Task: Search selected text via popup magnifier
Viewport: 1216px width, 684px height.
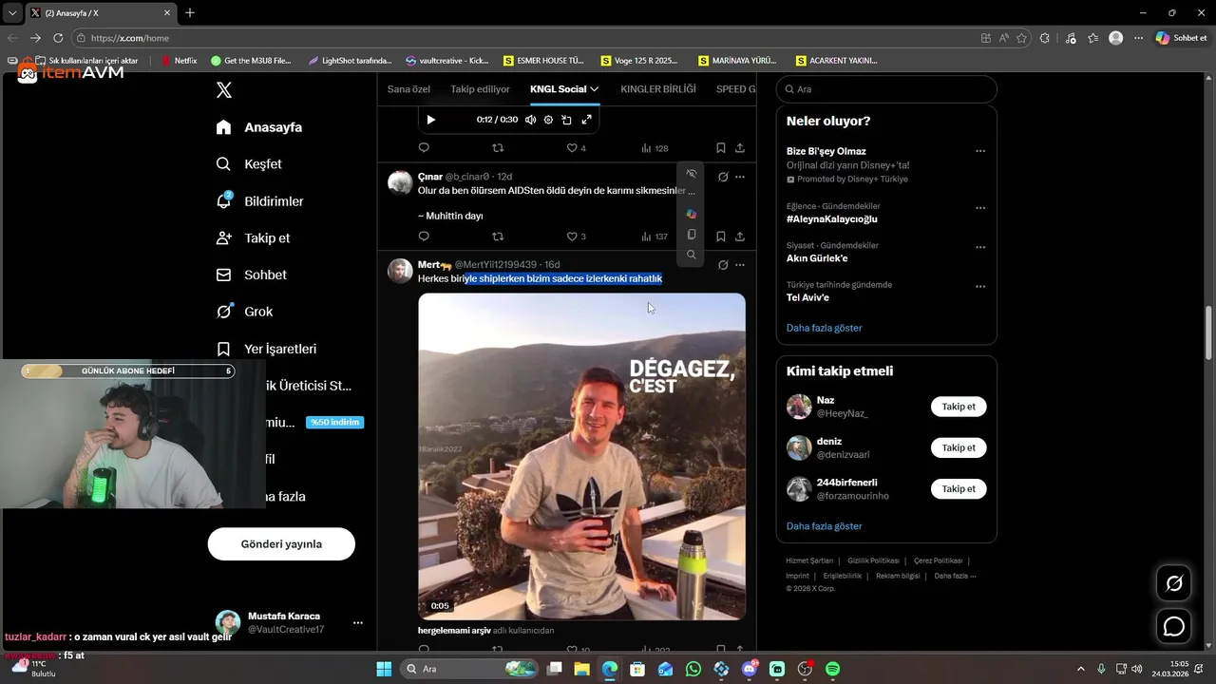Action: click(691, 255)
